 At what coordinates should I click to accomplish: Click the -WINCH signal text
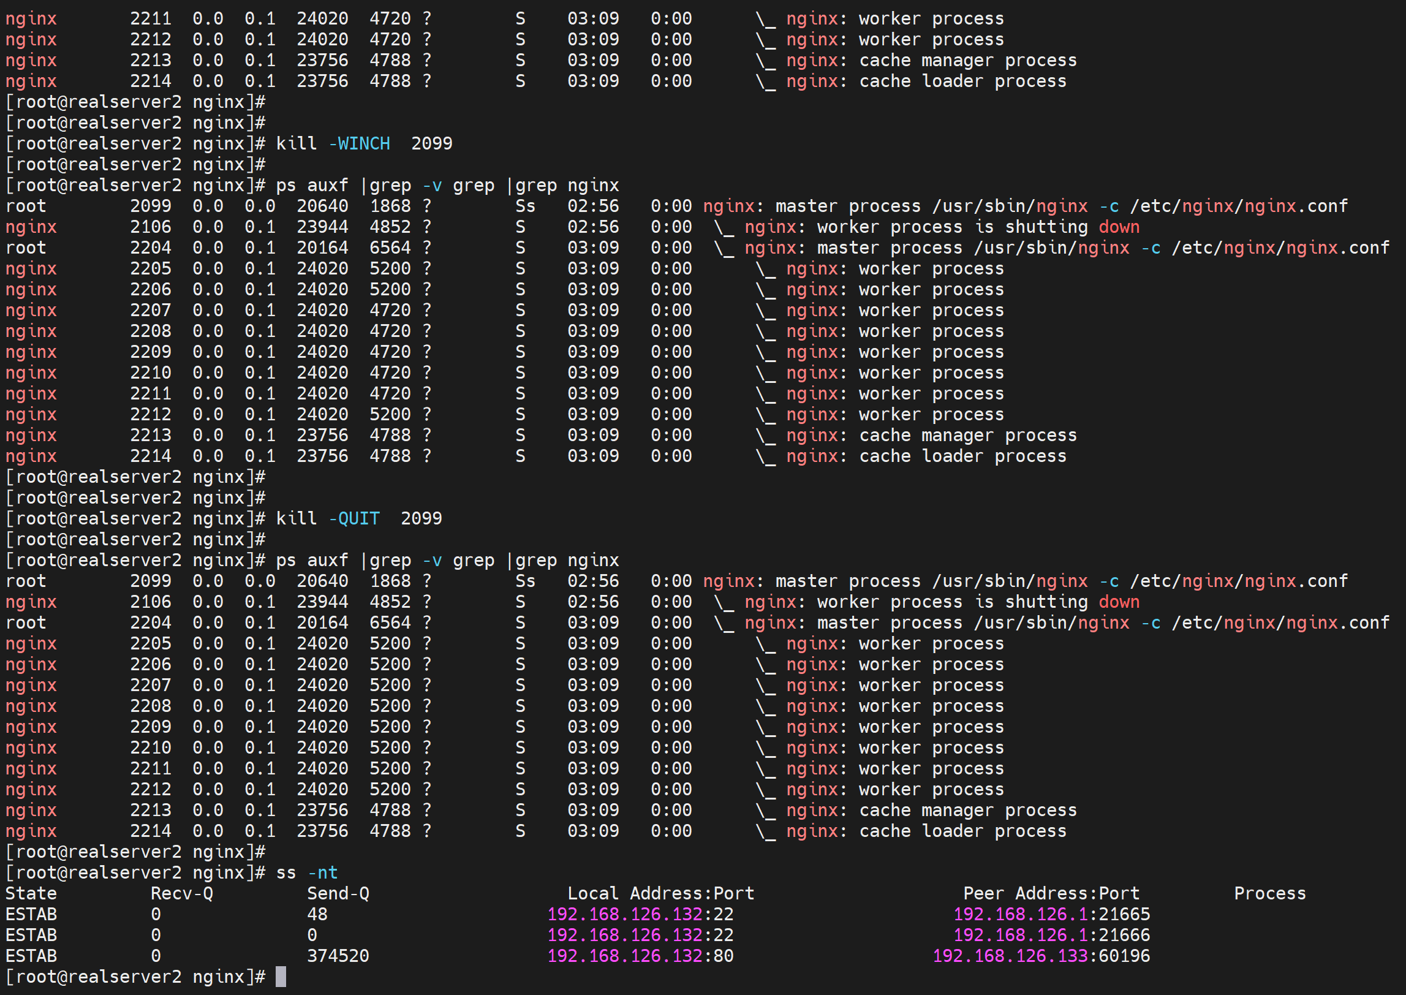pyautogui.click(x=359, y=143)
